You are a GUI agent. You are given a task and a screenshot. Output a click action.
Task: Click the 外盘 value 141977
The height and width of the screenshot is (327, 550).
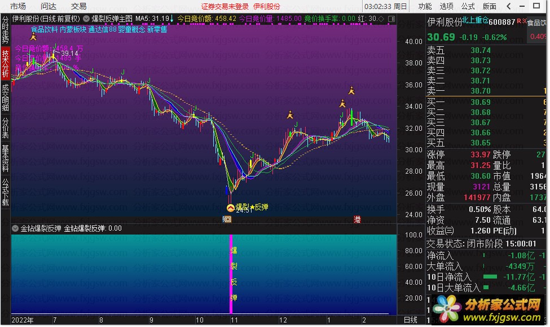(477, 198)
